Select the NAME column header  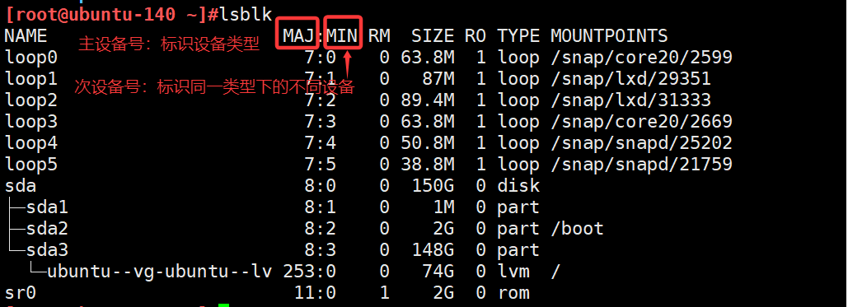click(26, 35)
